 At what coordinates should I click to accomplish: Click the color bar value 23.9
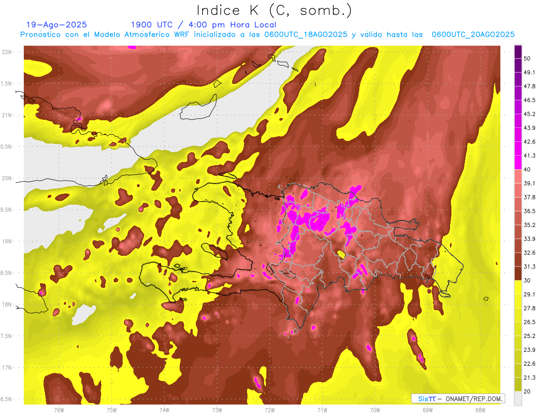click(530, 350)
